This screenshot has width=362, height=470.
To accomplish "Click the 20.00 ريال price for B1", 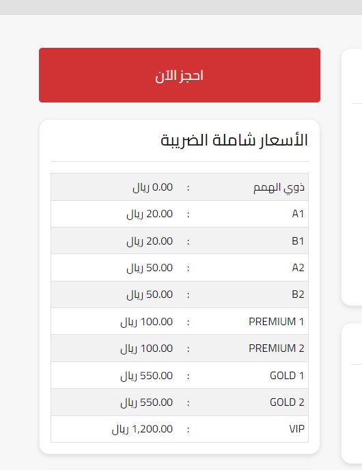I will [150, 241].
